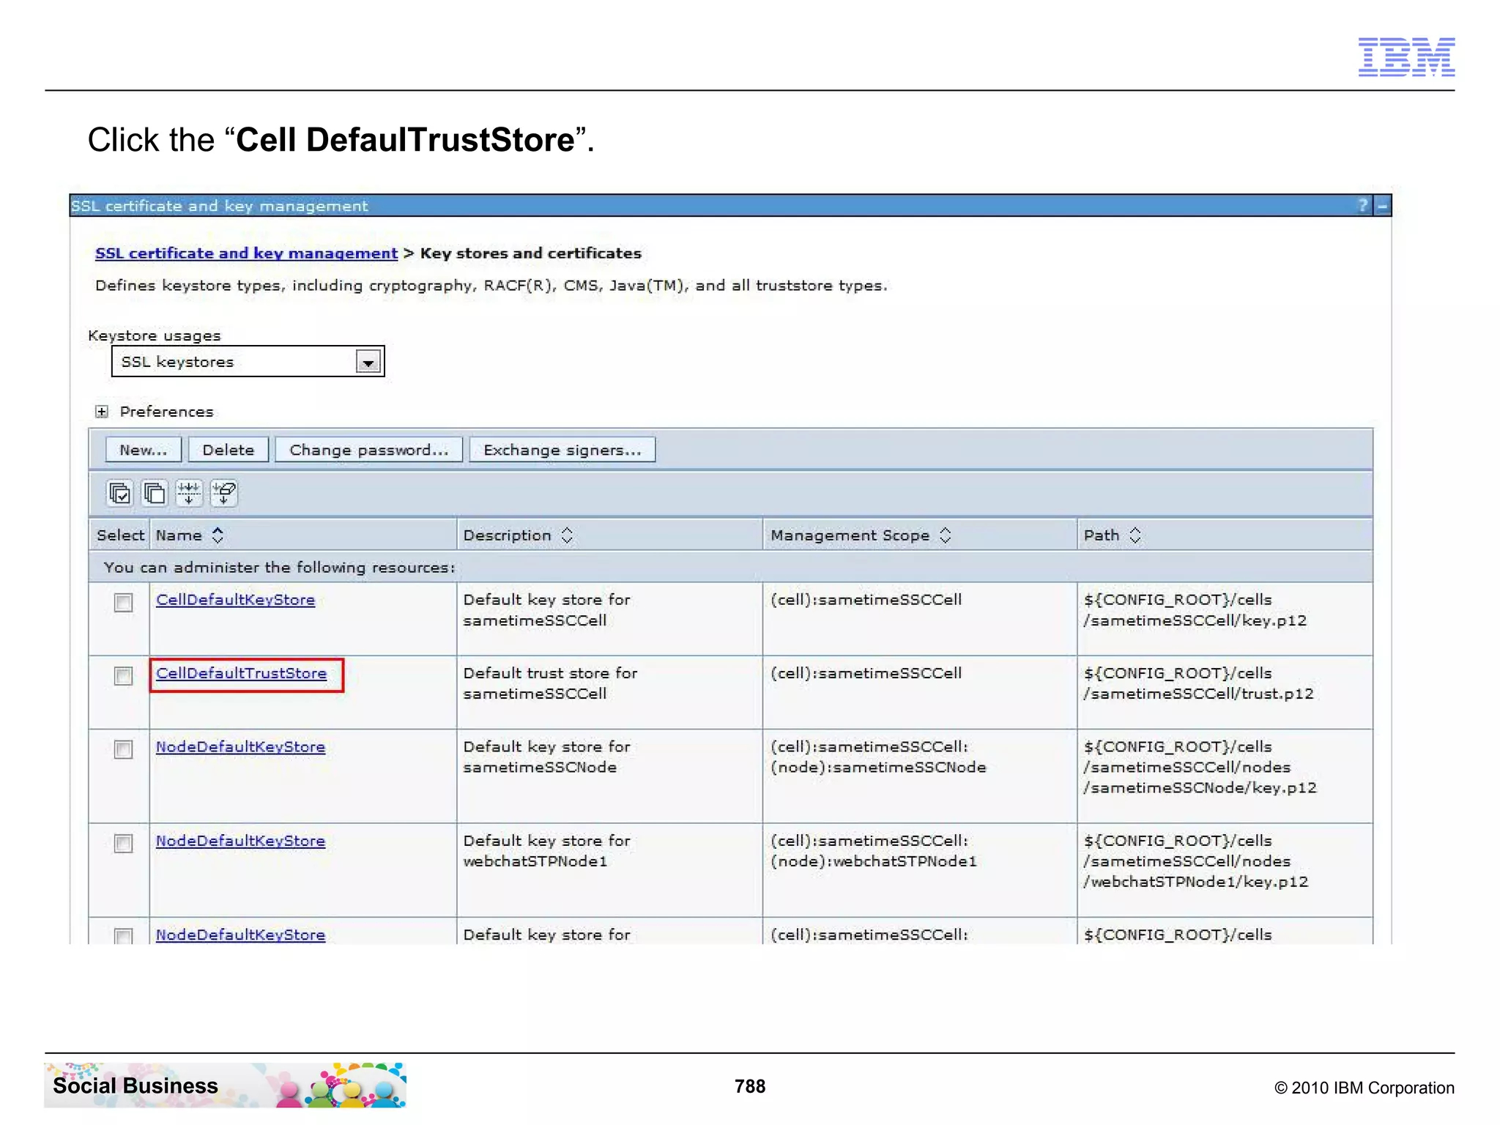The image size is (1500, 1125).
Task: Click the Select All items icon
Action: [x=119, y=493]
